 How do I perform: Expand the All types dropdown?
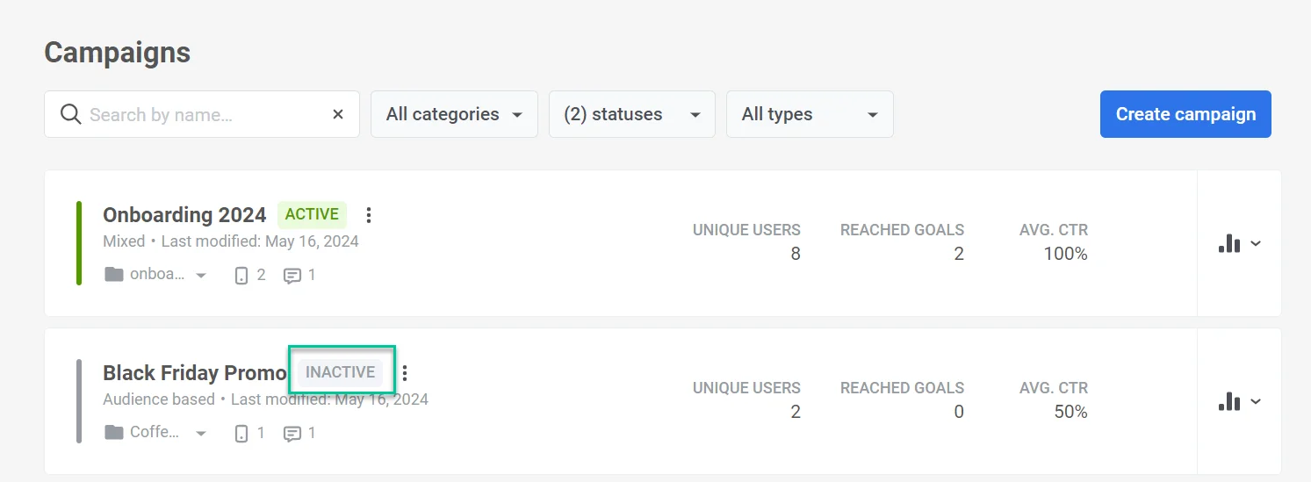tap(810, 114)
